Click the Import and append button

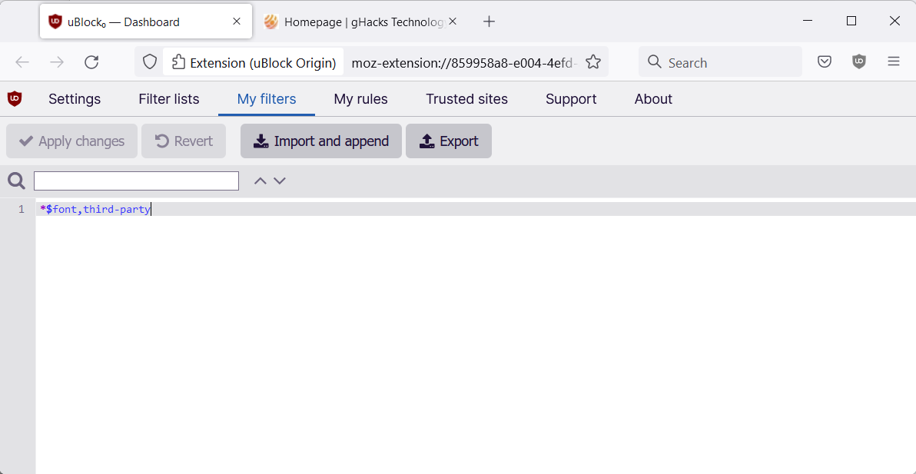(320, 141)
